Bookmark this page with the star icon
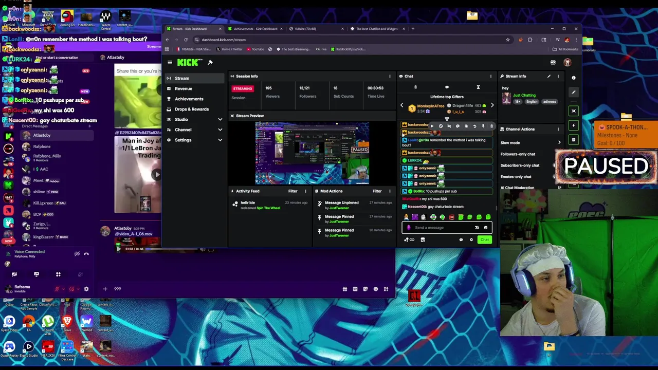 click(x=507, y=40)
